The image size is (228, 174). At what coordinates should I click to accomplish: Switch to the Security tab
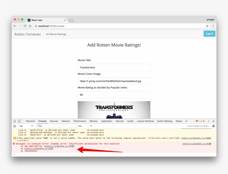(120, 121)
